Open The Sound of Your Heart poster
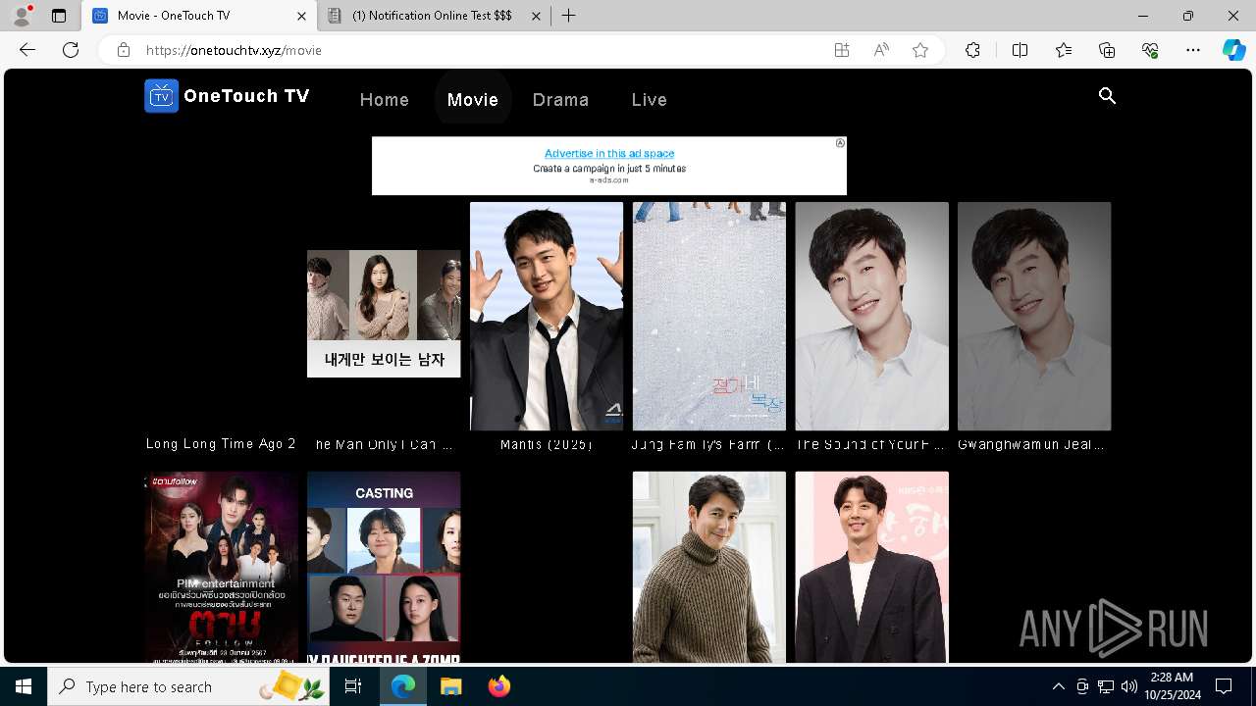 click(872, 316)
